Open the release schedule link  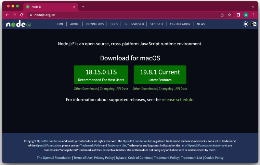coord(177,99)
